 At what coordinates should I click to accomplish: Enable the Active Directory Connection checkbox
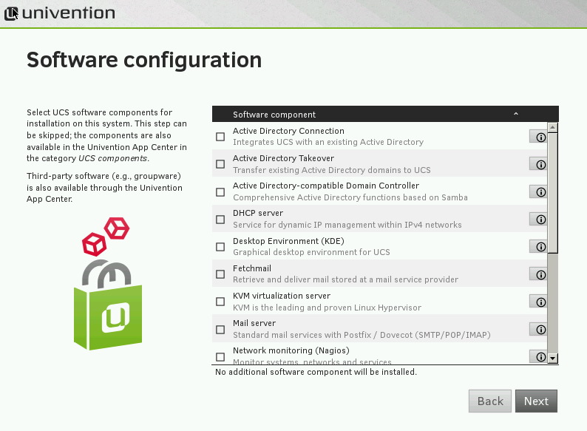click(220, 137)
